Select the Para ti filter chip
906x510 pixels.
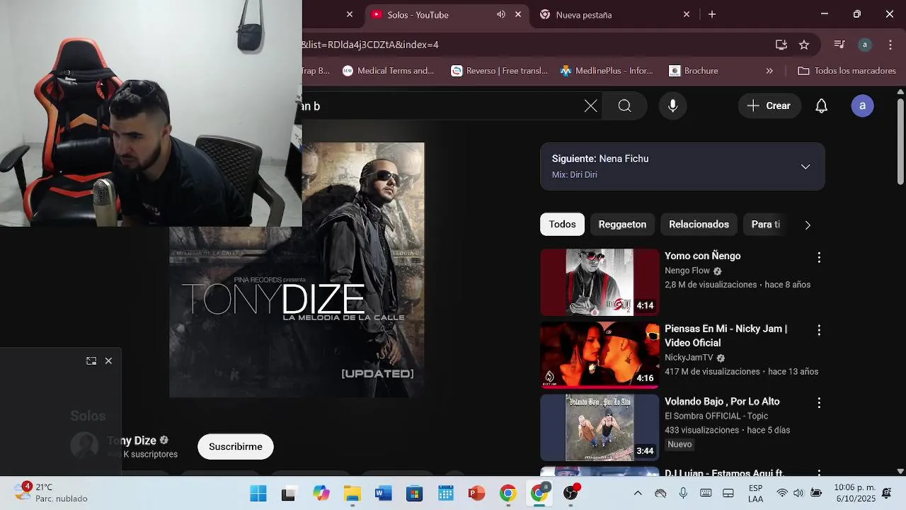(x=766, y=225)
